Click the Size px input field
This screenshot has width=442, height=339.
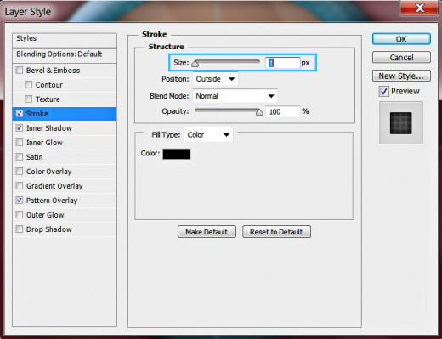click(x=282, y=63)
